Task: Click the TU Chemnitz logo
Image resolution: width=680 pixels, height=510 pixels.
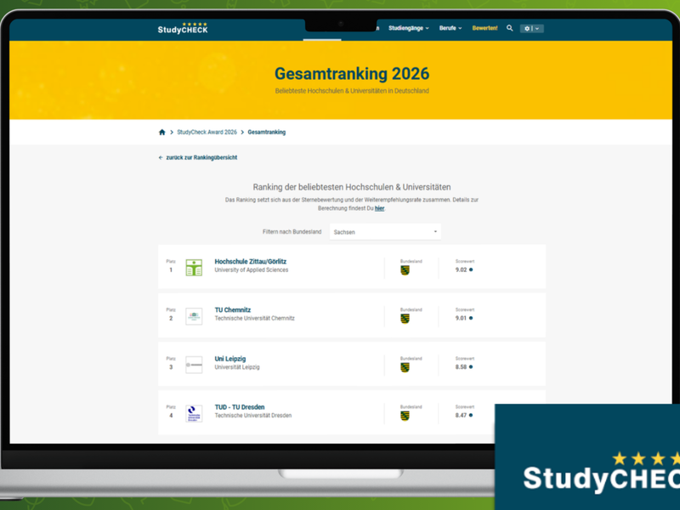Action: (x=194, y=316)
